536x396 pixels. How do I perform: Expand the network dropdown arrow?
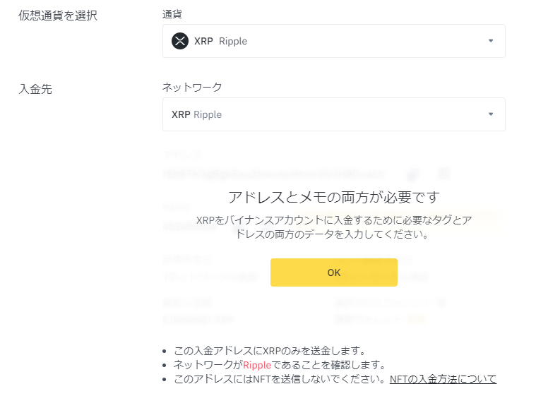491,114
